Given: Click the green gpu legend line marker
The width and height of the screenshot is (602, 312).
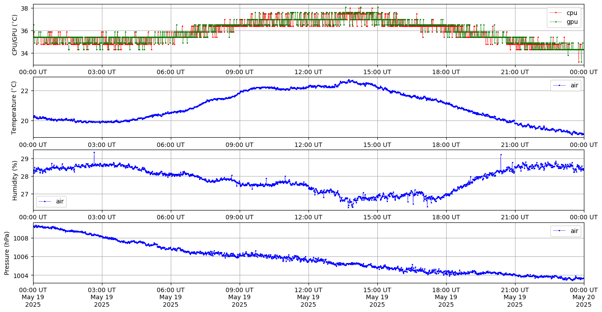Looking at the screenshot, I should point(556,21).
